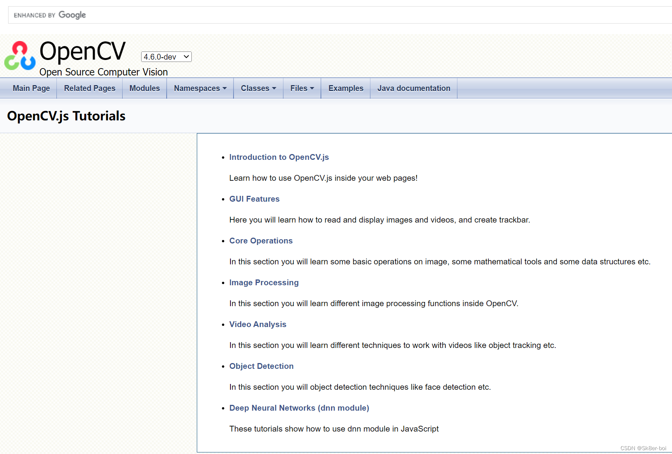
Task: Click 'Open Source Computer Vision' tagline
Action: (x=104, y=72)
